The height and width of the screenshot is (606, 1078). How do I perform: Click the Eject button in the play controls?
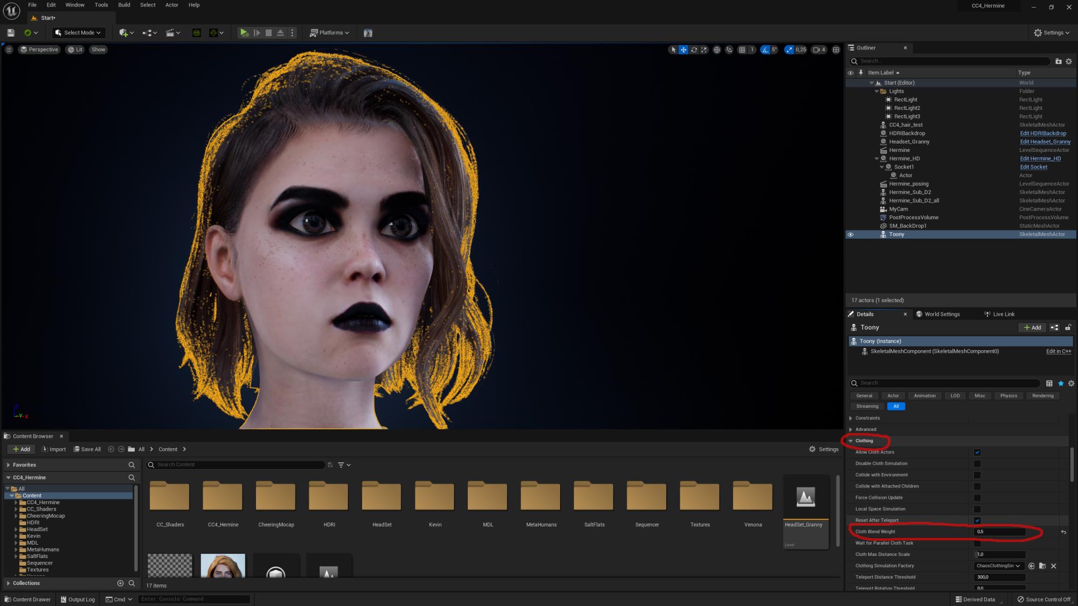pyautogui.click(x=280, y=33)
